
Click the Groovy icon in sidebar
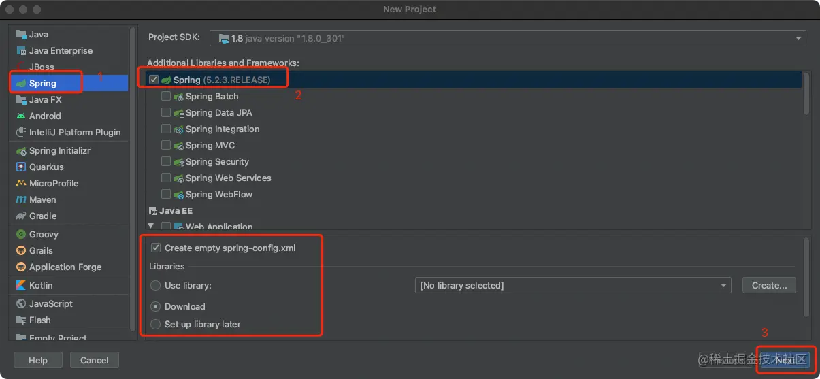(21, 235)
